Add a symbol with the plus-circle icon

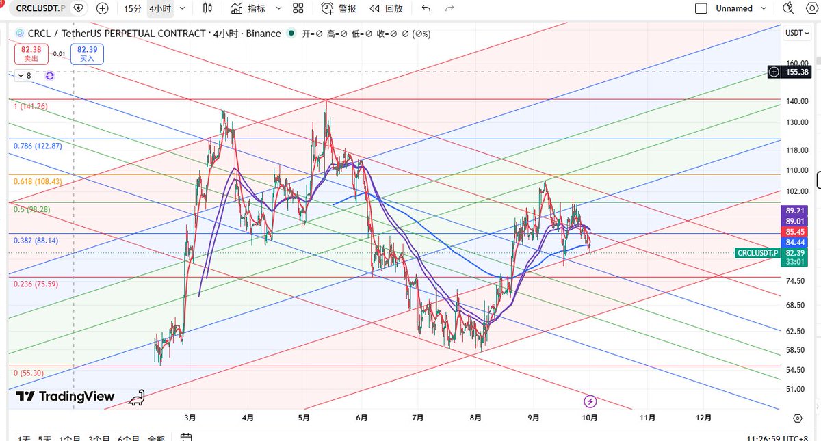[102, 8]
